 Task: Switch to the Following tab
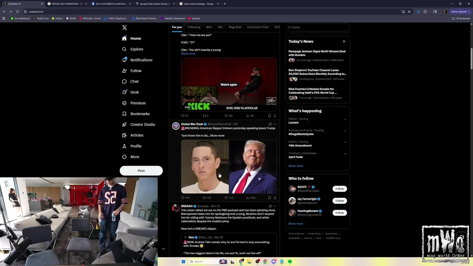coord(194,27)
